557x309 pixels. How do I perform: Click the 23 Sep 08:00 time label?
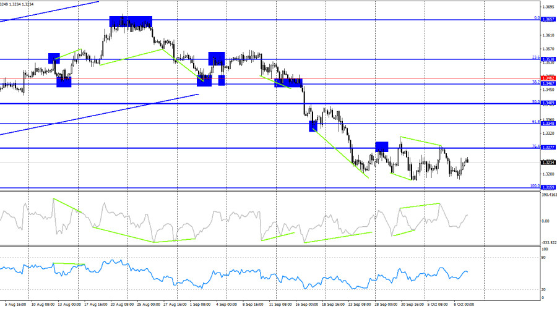(360, 305)
